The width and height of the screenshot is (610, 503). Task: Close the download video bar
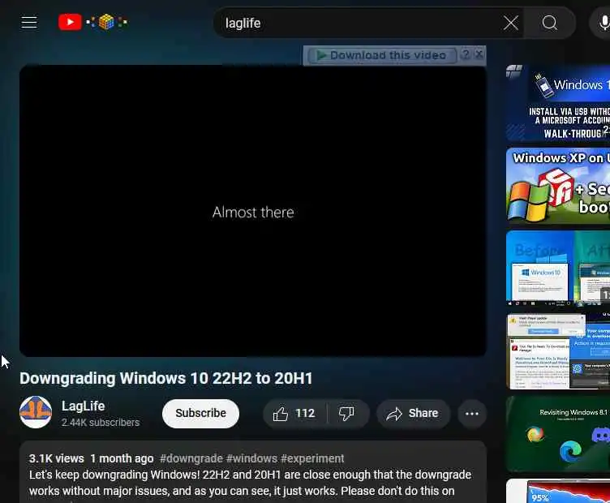[479, 54]
